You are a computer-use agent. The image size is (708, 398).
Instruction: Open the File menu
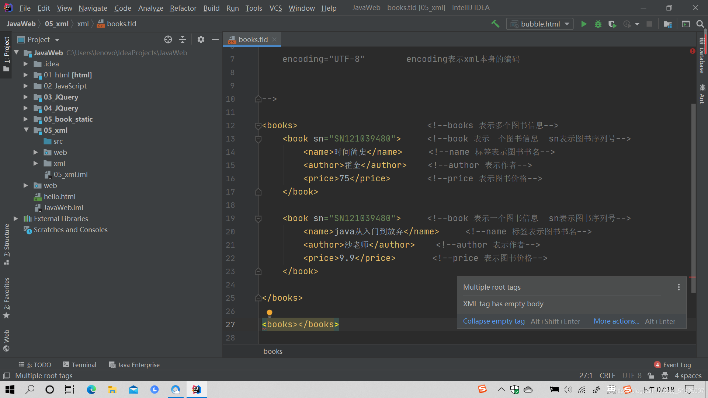tap(25, 8)
